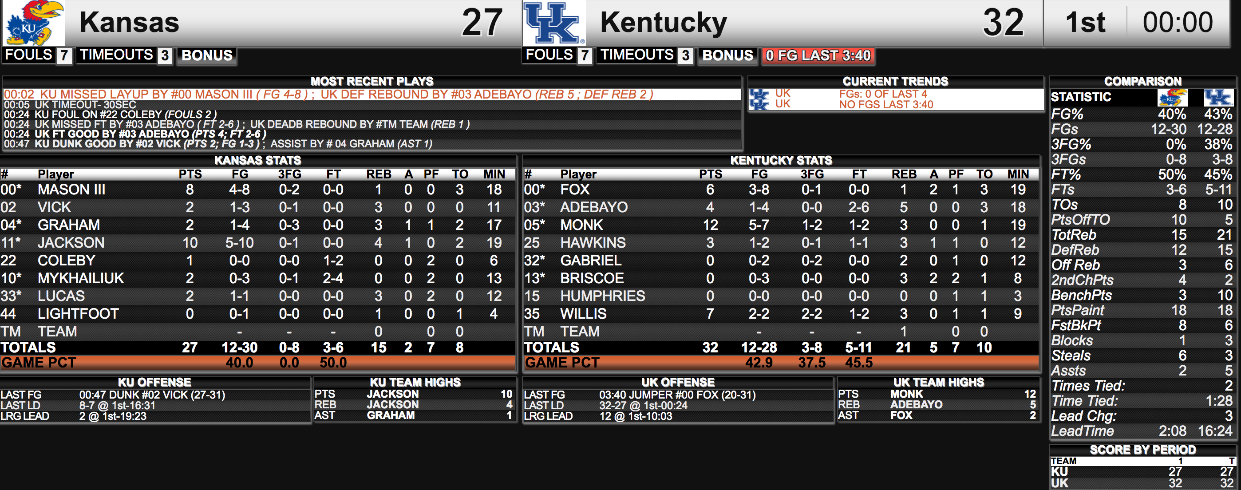Click the game clock showing 00:00

point(1178,23)
